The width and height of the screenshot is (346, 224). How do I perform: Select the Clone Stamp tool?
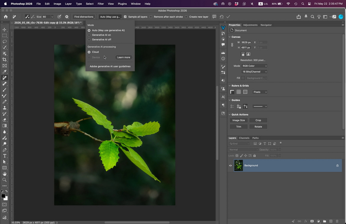click(x=5, y=108)
